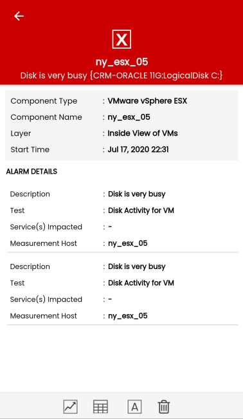243x419 pixels.
Task: Tap the critical X alarm icon
Action: click(x=122, y=39)
